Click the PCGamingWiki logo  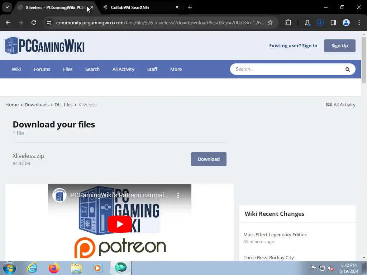point(45,45)
